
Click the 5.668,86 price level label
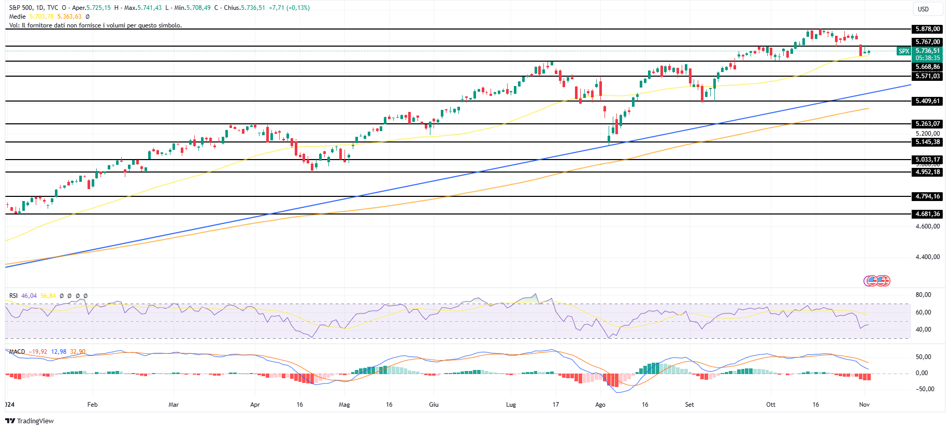coord(927,67)
